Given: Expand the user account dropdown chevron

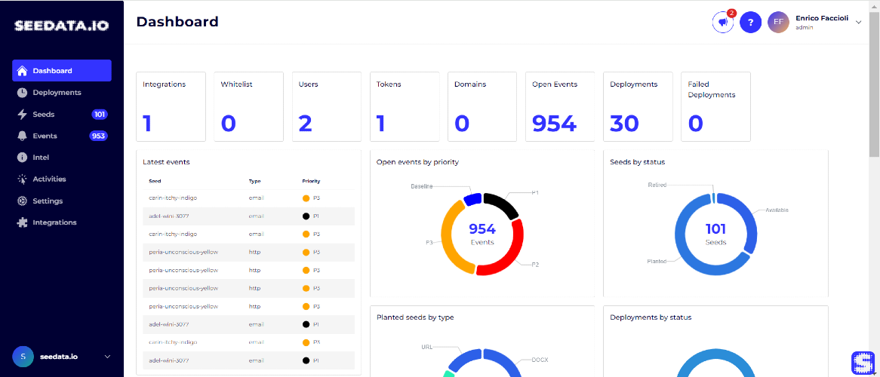Looking at the screenshot, I should coord(858,23).
